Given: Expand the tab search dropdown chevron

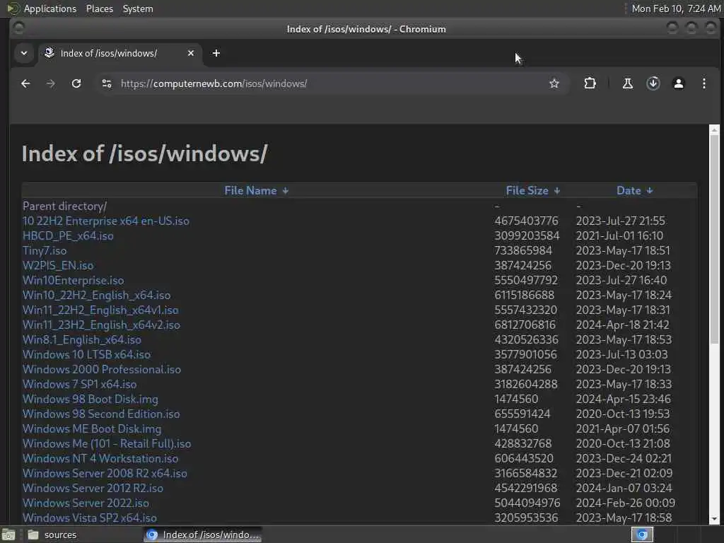Looking at the screenshot, I should tap(24, 53).
